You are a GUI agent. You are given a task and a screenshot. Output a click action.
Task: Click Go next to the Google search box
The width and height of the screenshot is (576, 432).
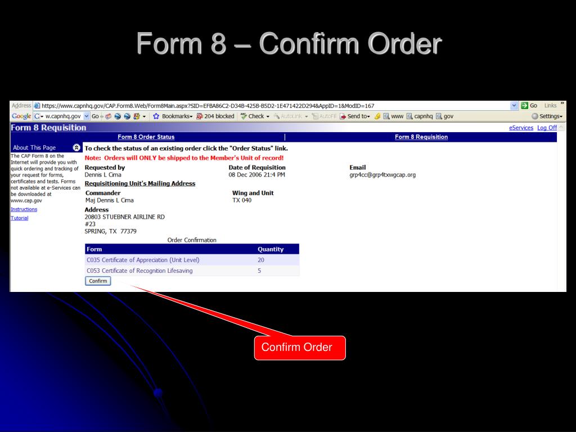tap(95, 116)
